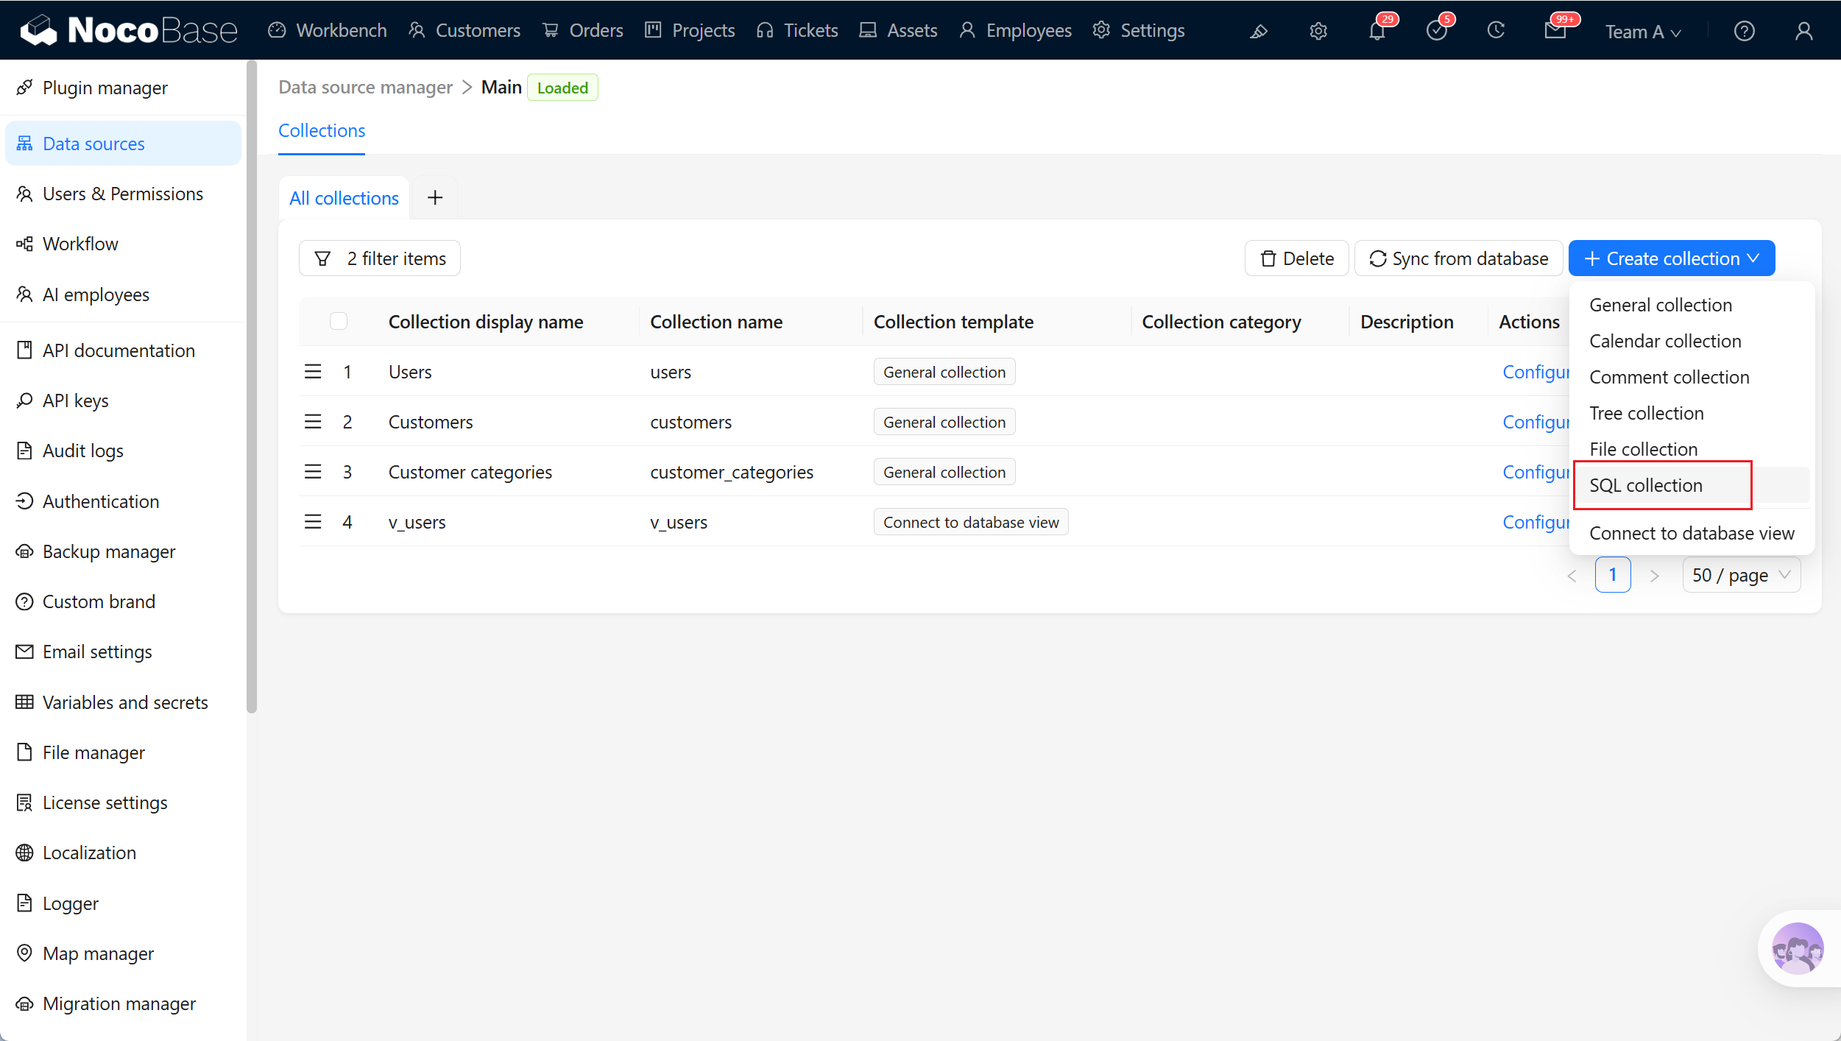
Task: Open Audit logs in sidebar
Action: 122,451
